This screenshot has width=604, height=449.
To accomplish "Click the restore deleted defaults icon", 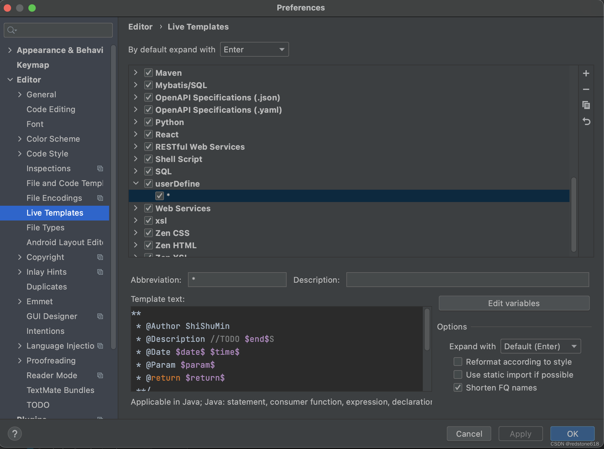I will click(x=586, y=122).
